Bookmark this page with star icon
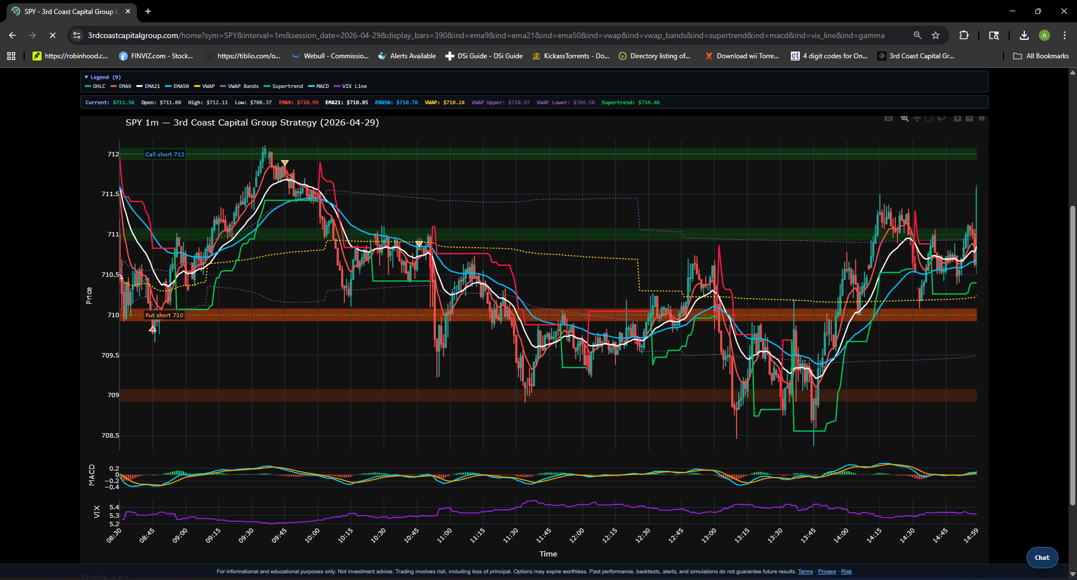Screen dimensions: 1077x580 pyautogui.click(x=936, y=35)
